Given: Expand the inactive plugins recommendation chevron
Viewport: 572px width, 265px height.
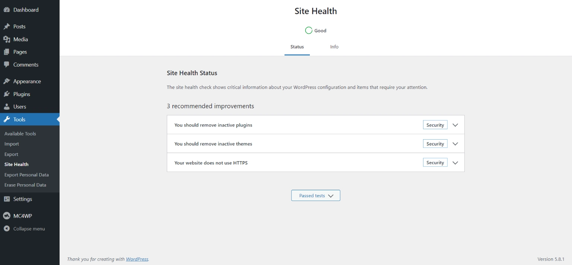Looking at the screenshot, I should 455,125.
